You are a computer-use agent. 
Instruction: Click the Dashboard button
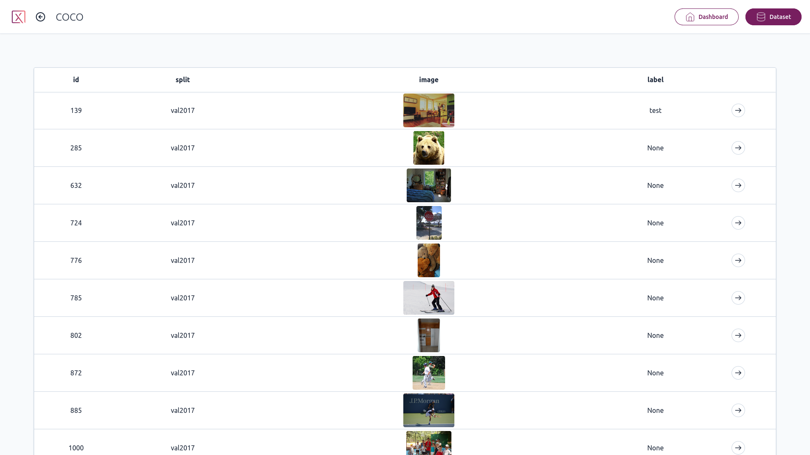(706, 17)
